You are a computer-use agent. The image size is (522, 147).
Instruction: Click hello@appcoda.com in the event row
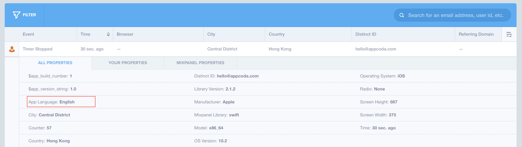(376, 49)
